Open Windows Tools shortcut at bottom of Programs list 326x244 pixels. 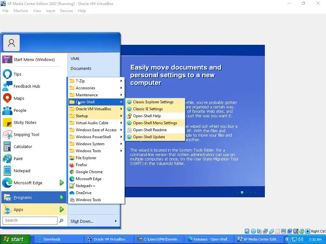click(x=96, y=200)
